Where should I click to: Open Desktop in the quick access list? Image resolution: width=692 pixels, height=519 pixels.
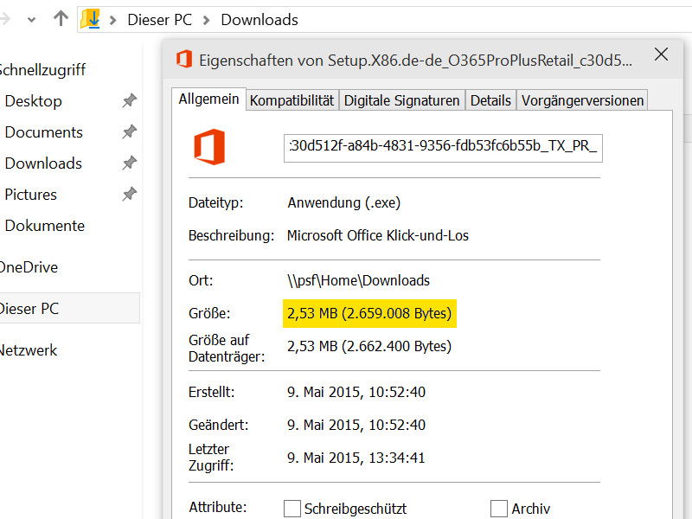[34, 101]
